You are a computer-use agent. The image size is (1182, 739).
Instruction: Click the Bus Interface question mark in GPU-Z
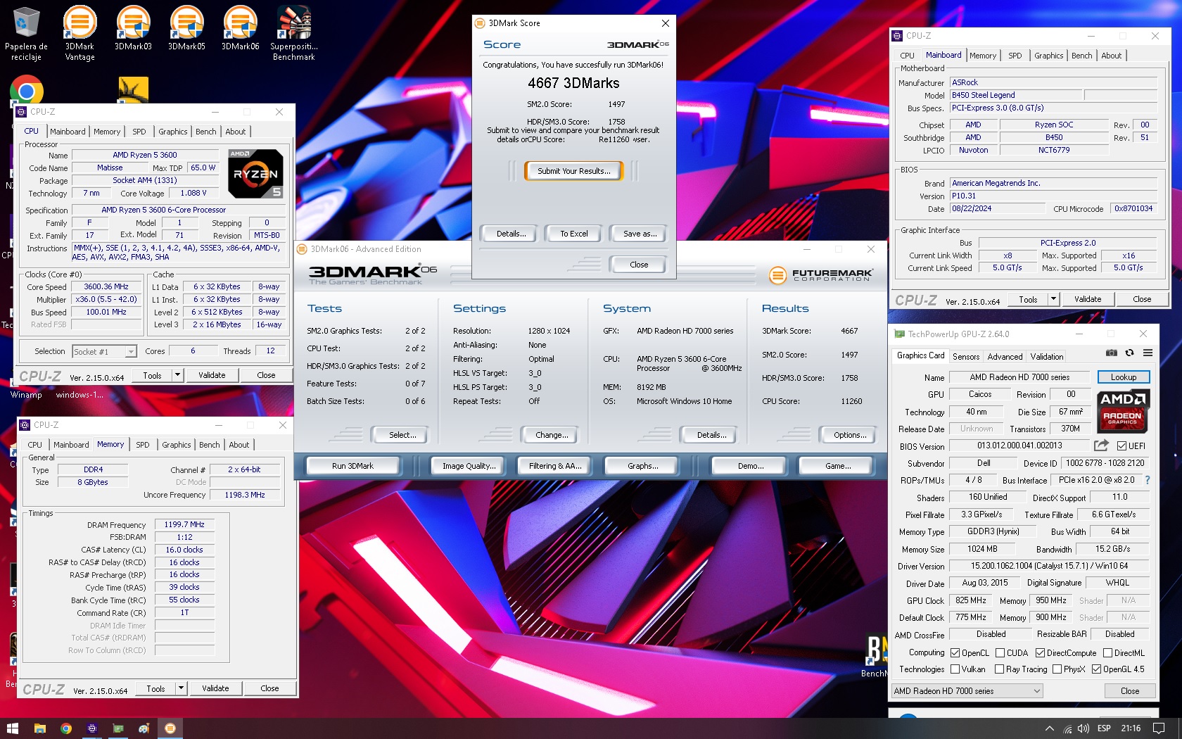(x=1148, y=480)
